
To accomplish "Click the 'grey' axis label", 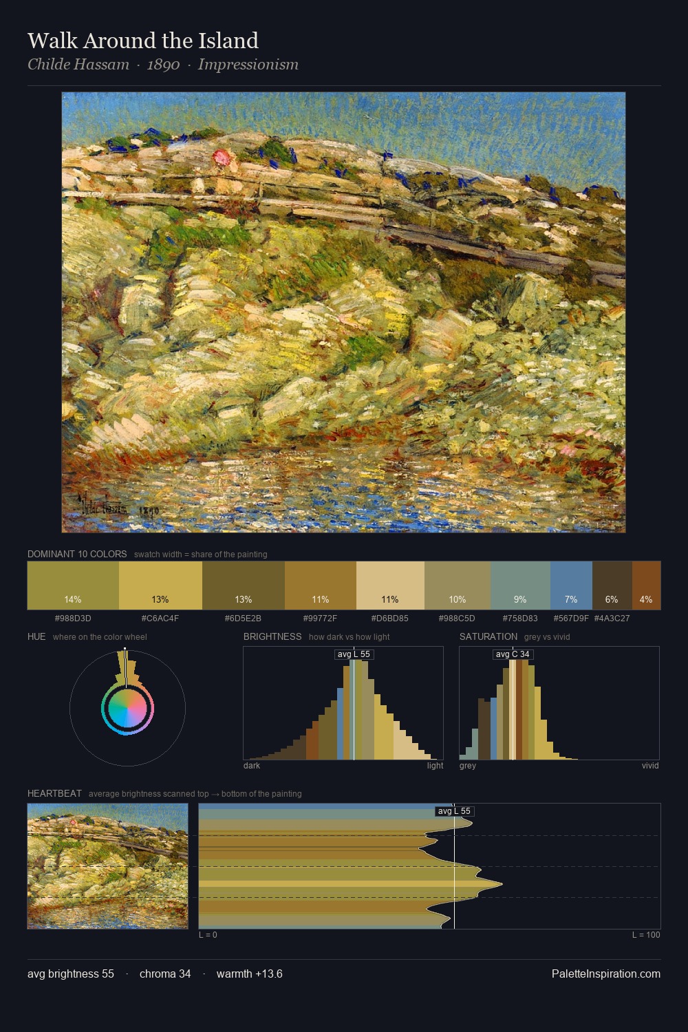I will (468, 766).
